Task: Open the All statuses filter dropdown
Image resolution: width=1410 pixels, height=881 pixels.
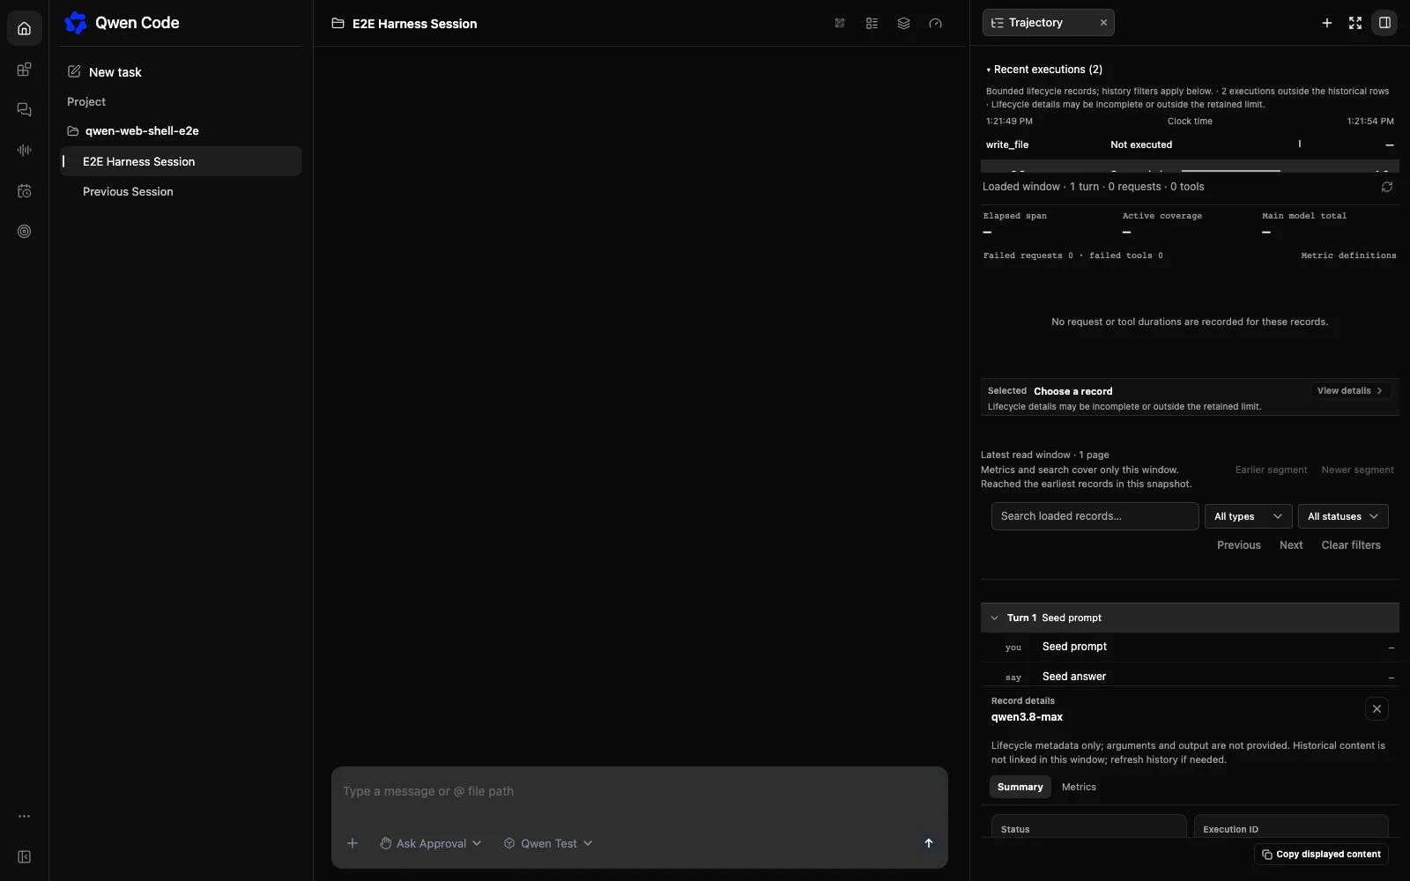Action: pyautogui.click(x=1343, y=516)
